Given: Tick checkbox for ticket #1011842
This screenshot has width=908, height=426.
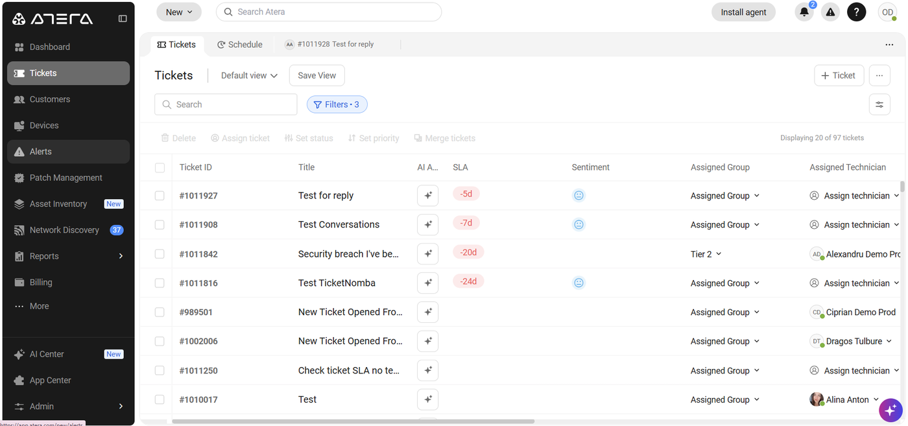Looking at the screenshot, I should (x=160, y=254).
